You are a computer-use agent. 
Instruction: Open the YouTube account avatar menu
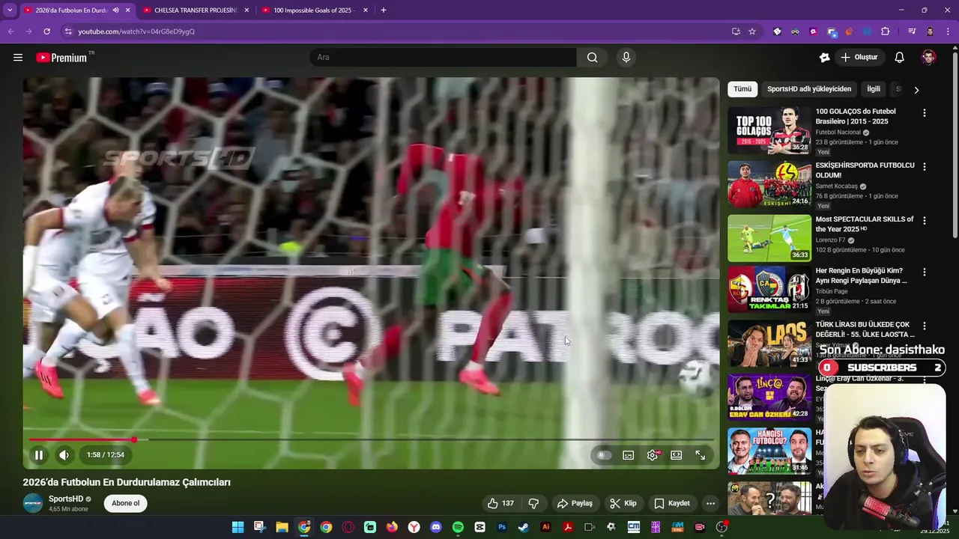point(928,57)
